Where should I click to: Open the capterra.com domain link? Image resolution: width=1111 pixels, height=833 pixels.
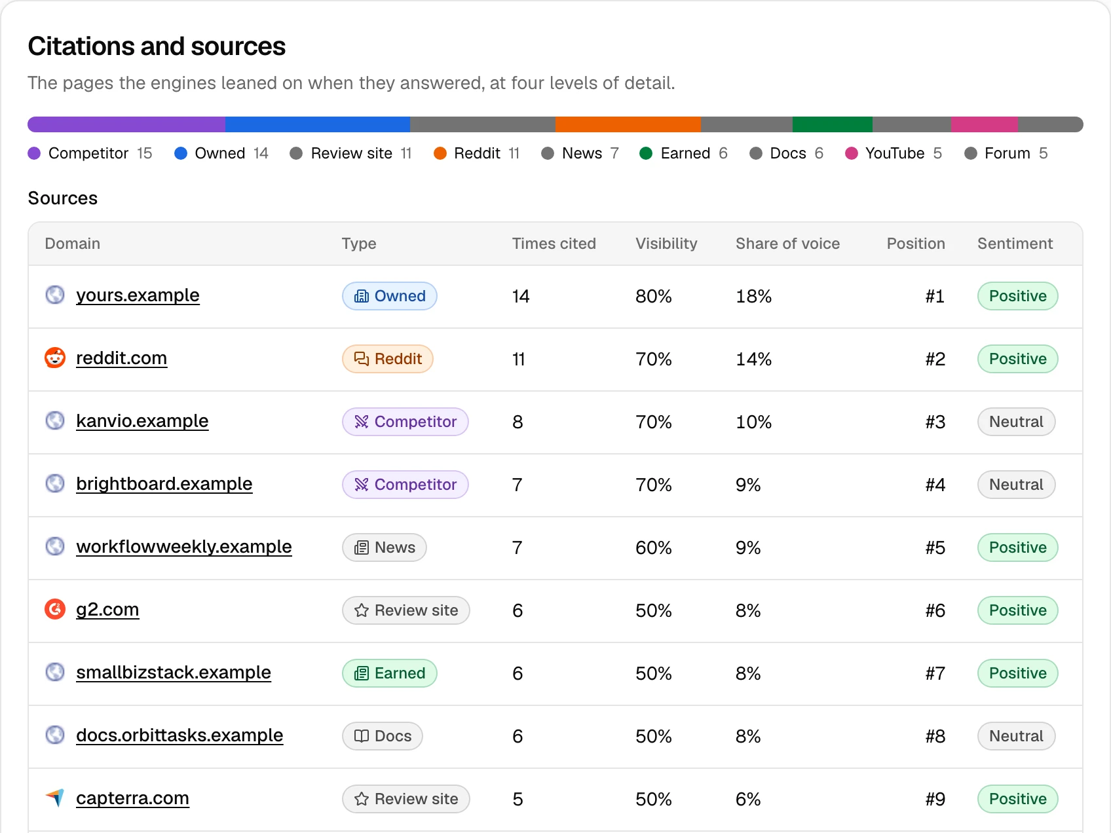click(x=132, y=798)
